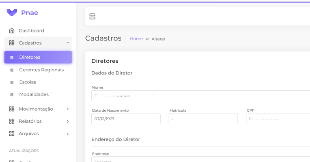Image resolution: width=310 pixels, height=162 pixels.
Task: Click the Relatórios grid icon
Action: 12,121
